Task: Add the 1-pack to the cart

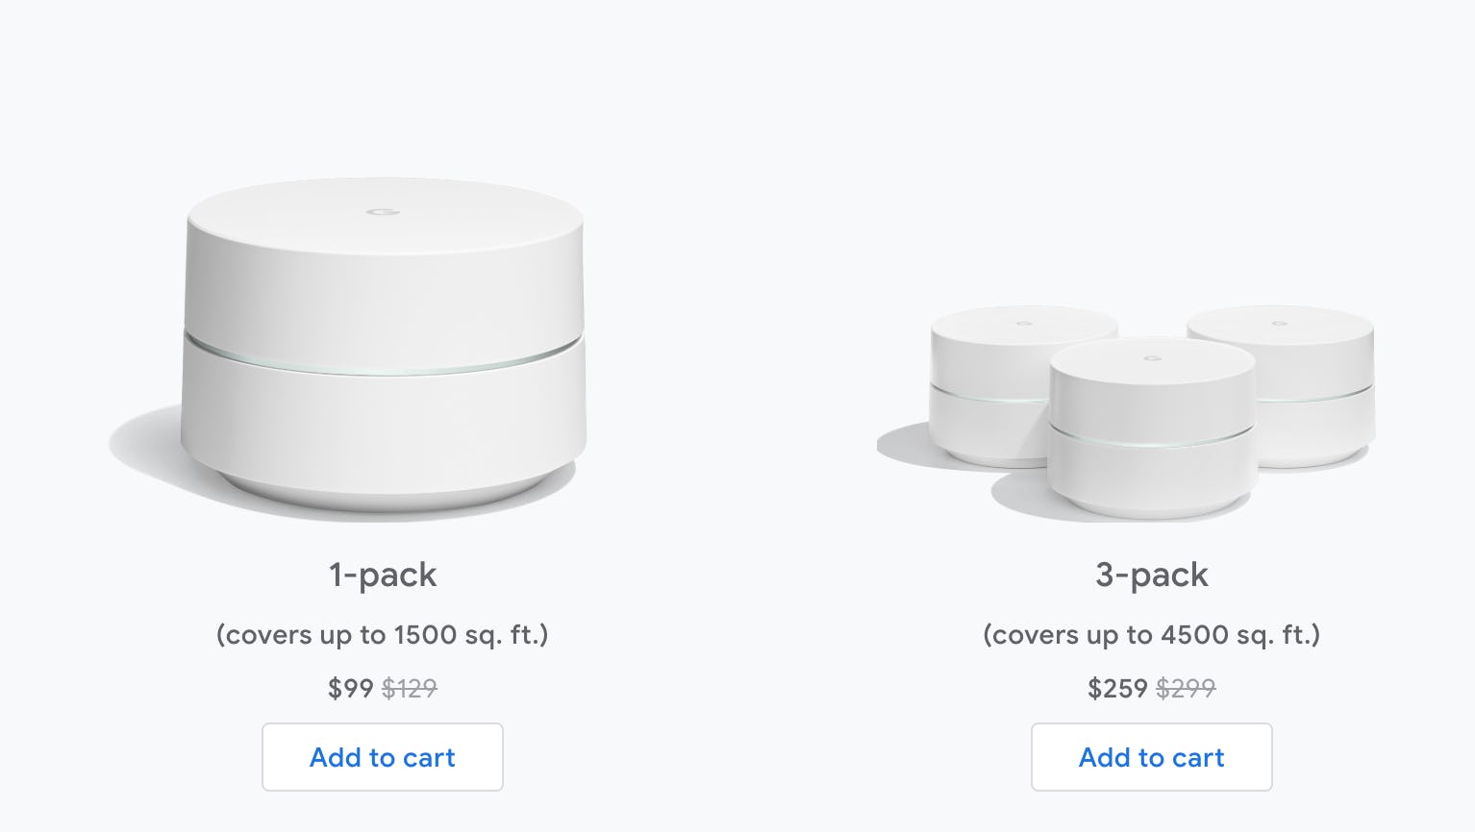Action: click(x=382, y=757)
